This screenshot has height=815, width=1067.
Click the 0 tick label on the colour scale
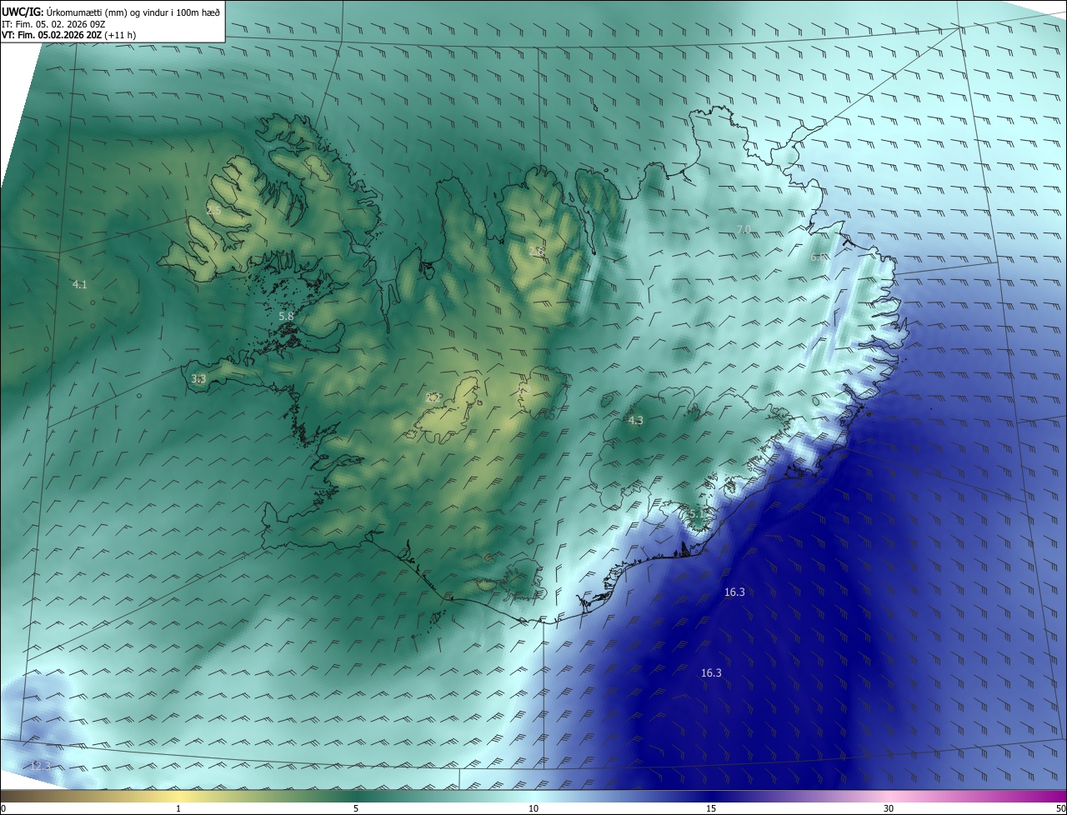(x=3, y=808)
